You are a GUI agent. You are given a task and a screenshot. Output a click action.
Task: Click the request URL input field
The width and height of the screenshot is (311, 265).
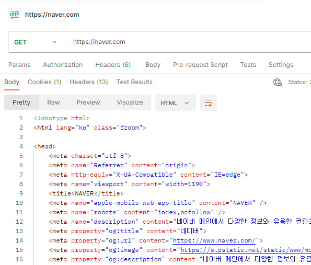(x=188, y=42)
